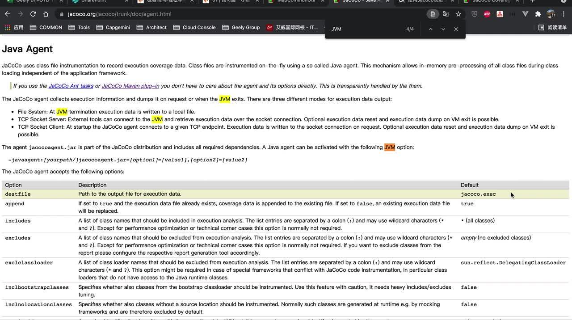Open the Cloud Console bookmarks folder
This screenshot has width=572, height=320.
(x=194, y=27)
